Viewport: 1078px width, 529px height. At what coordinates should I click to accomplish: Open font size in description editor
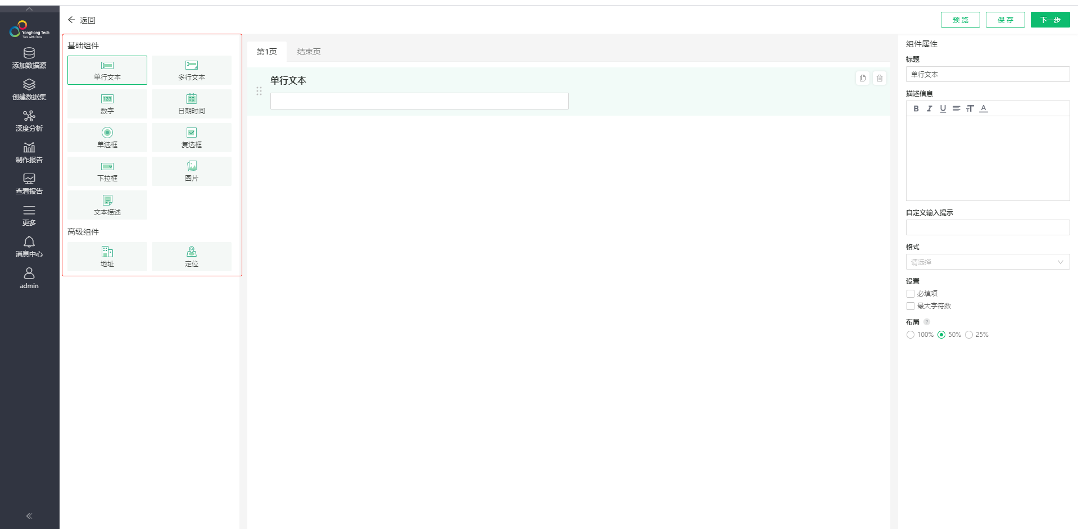point(970,108)
